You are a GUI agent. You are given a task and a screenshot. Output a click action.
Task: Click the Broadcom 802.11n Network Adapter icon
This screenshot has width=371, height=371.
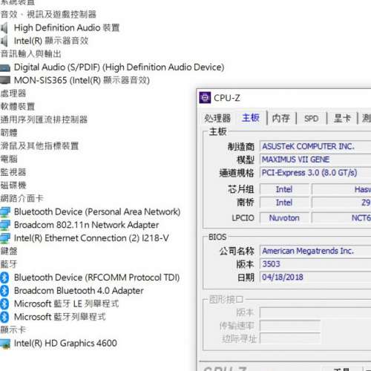pos(5,225)
